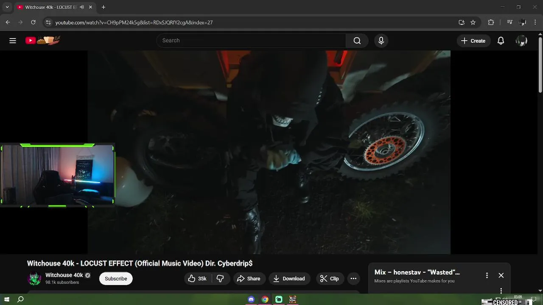Dislike the video
543x305 pixels.
coord(220,278)
